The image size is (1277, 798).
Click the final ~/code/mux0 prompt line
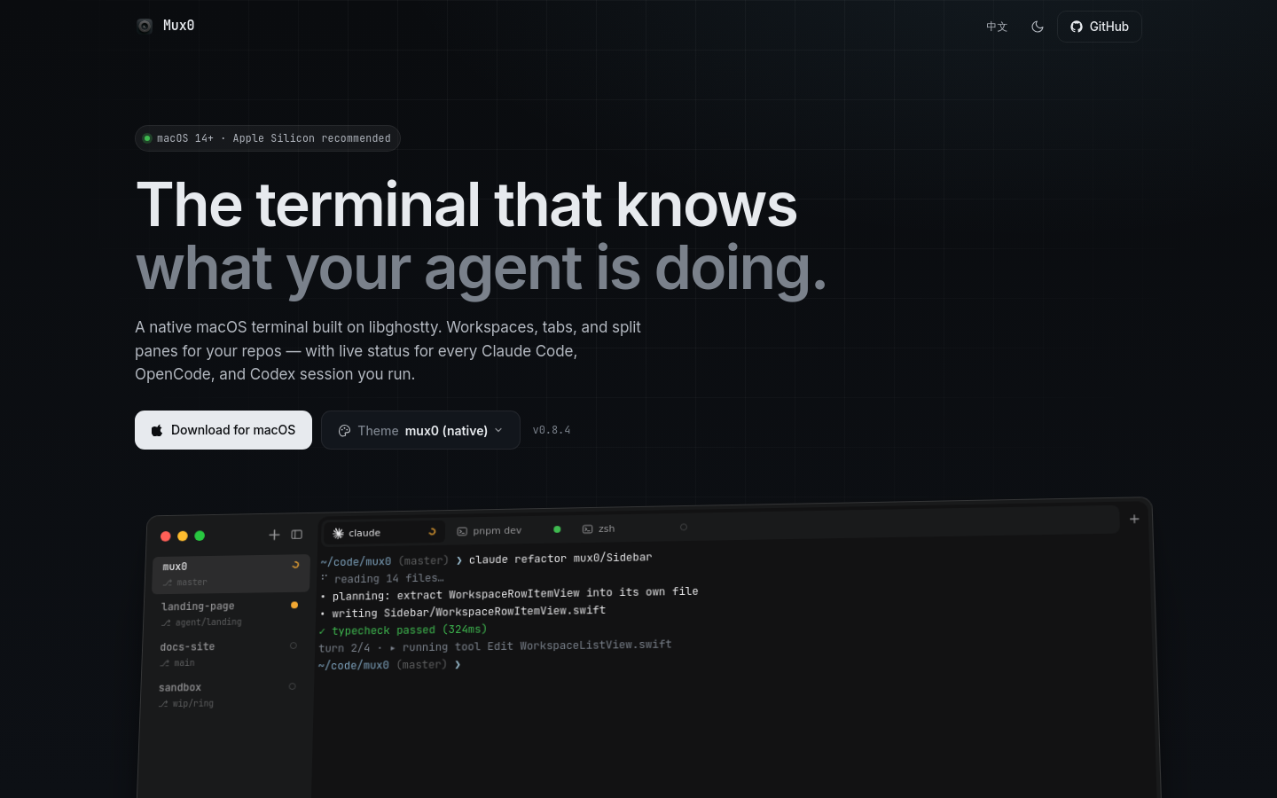coord(389,665)
